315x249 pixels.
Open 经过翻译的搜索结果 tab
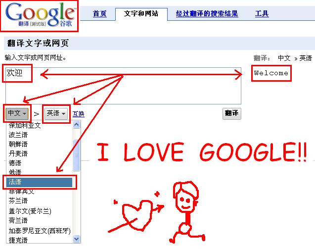[x=207, y=14]
